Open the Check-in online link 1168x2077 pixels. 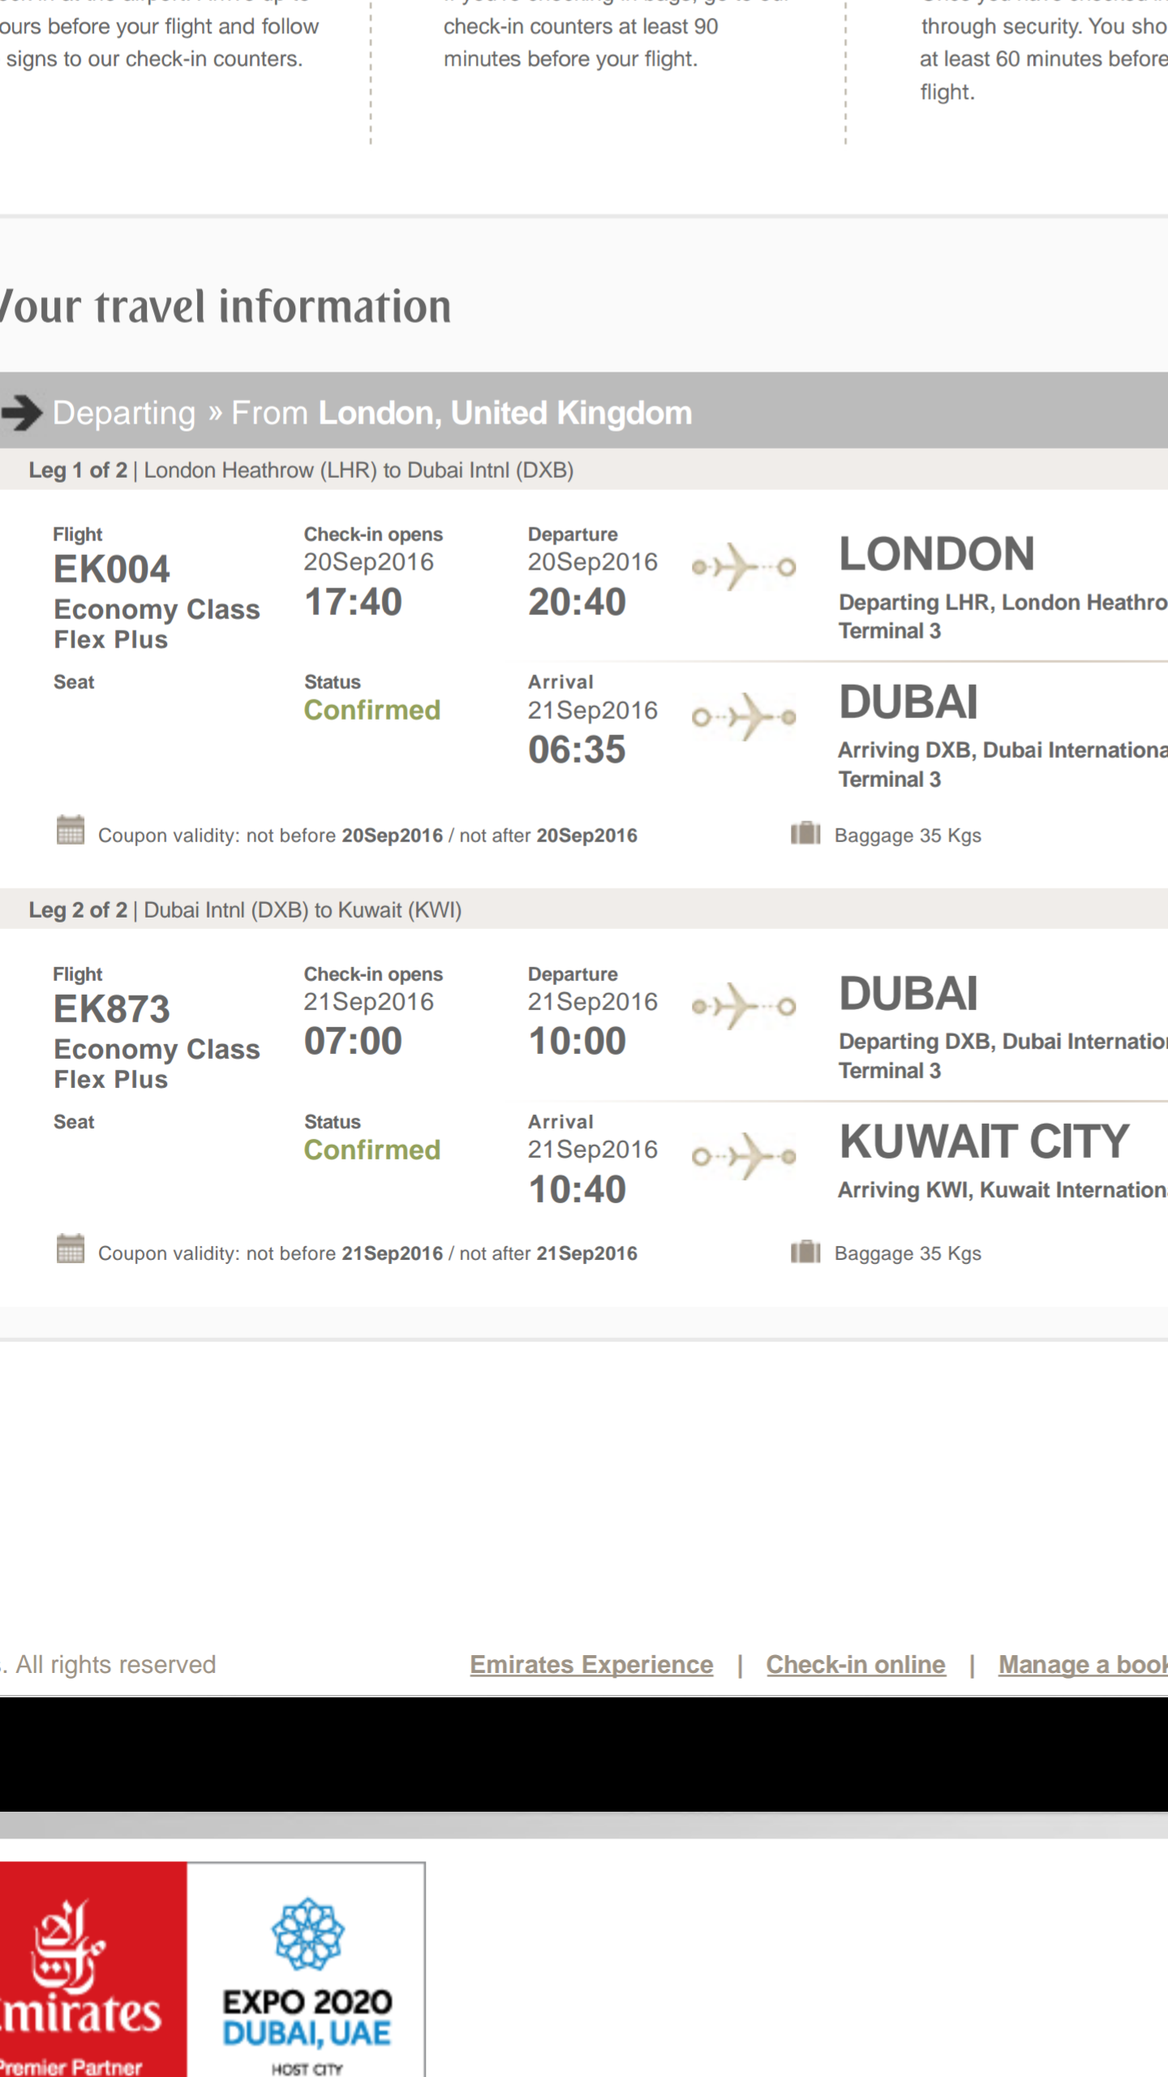click(856, 1665)
